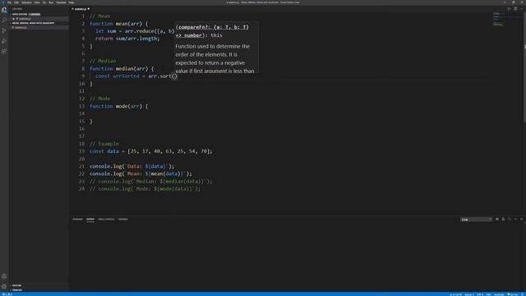The height and width of the screenshot is (296, 526).
Task: Click the 'return sum/arr.length;' line
Action: 127,39
